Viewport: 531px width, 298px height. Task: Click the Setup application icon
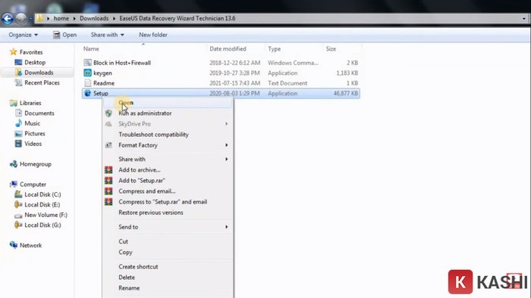87,93
